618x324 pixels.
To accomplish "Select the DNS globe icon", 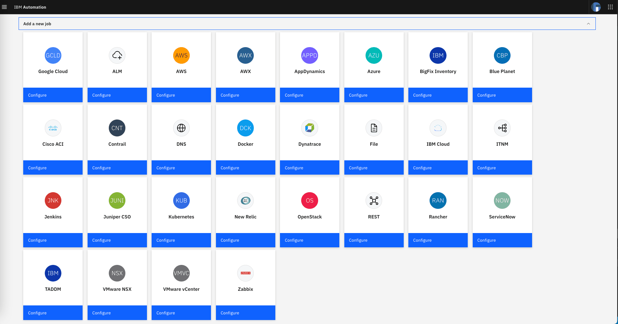I will (181, 128).
